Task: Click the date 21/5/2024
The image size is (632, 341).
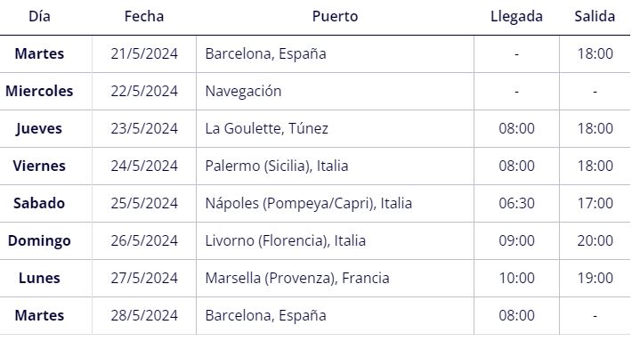Action: [144, 53]
